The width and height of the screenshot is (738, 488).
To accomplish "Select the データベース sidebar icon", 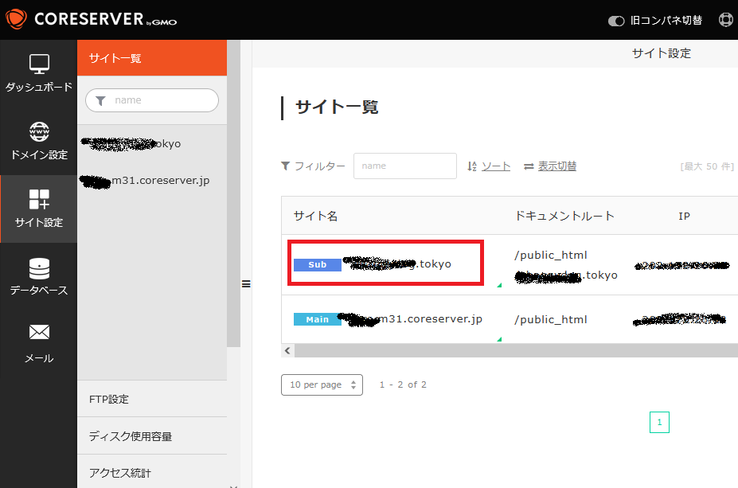I will pos(38,267).
